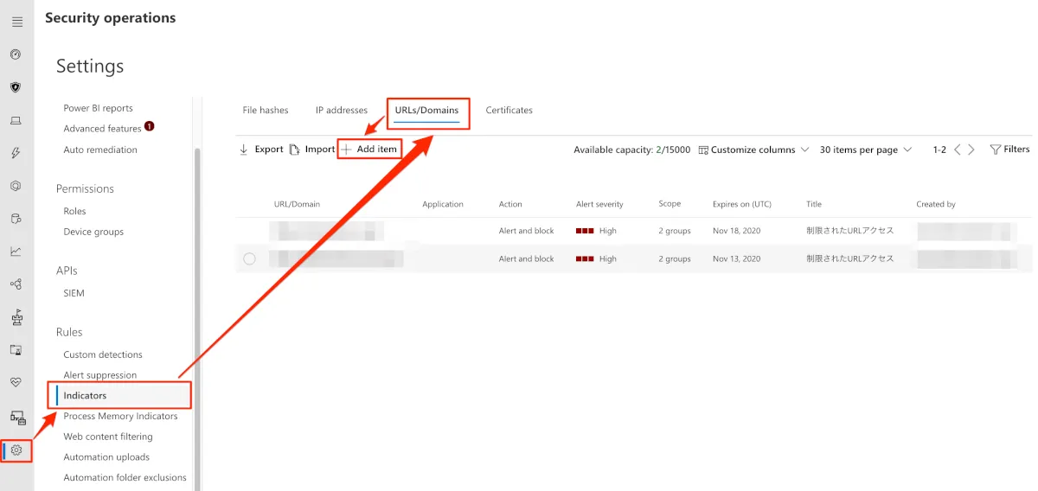Viewport: 1038px width, 491px height.
Task: Open the Dashboard gauge icon in sidebar
Action: tap(16, 54)
